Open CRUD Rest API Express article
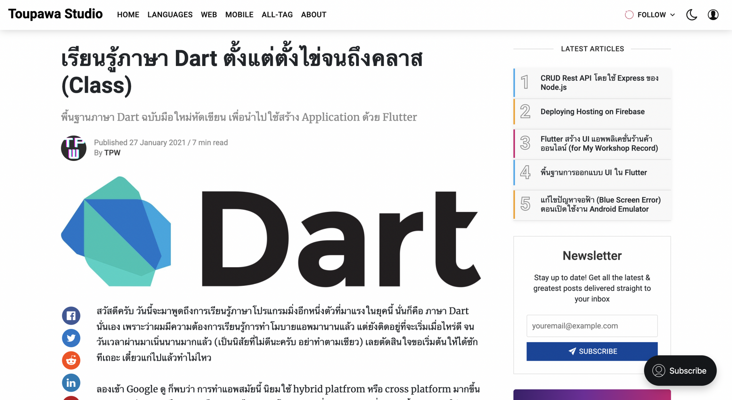The image size is (732, 400). point(592,82)
